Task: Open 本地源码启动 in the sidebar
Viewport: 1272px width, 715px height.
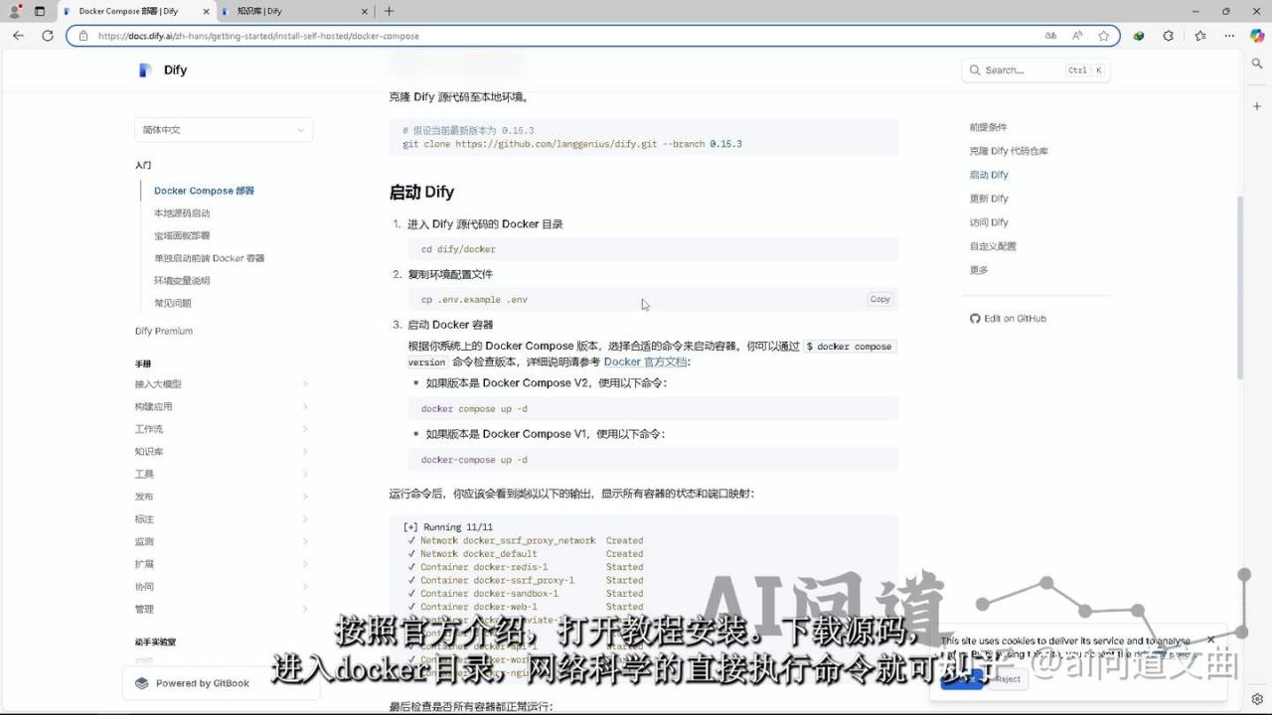Action: (182, 214)
